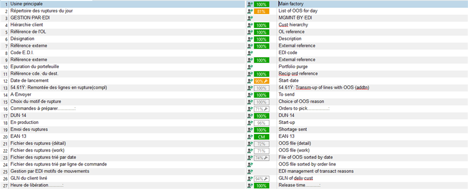The image size is (468, 189).
Task: Click the status icon in the 'En production' row
Action: [x=250, y=122]
